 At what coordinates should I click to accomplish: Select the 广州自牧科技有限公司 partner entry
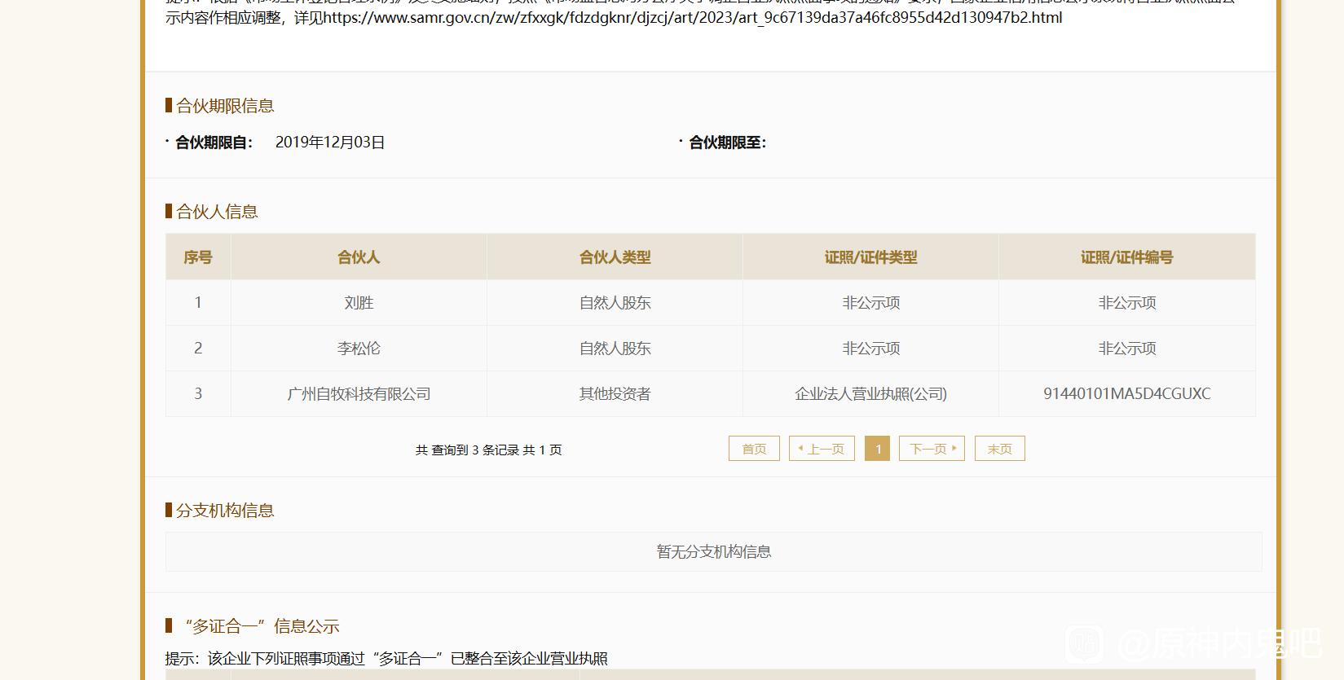pos(359,394)
